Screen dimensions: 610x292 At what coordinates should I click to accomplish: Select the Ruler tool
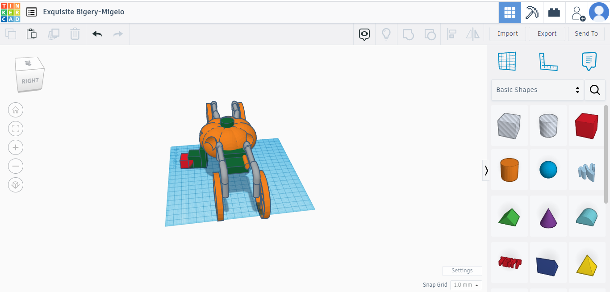[x=548, y=61]
